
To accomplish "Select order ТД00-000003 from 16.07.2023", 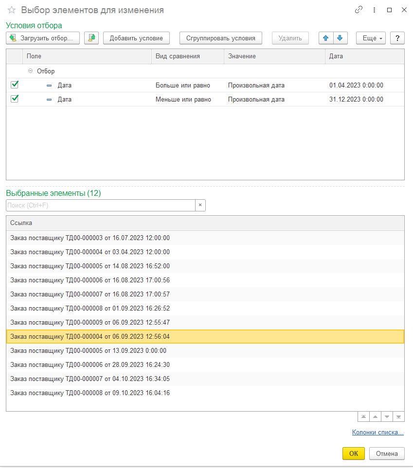I will pos(90,238).
